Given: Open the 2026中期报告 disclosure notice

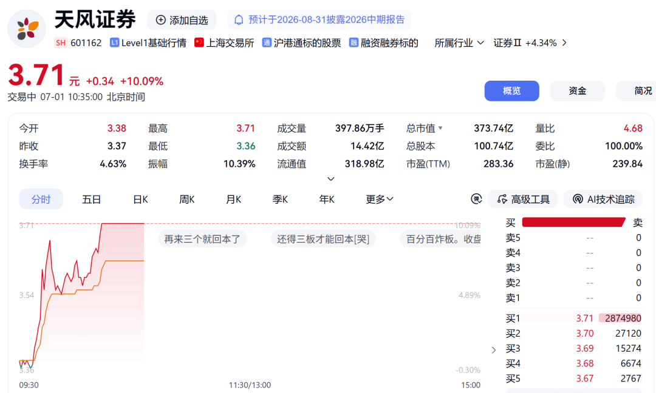Looking at the screenshot, I should click(319, 20).
